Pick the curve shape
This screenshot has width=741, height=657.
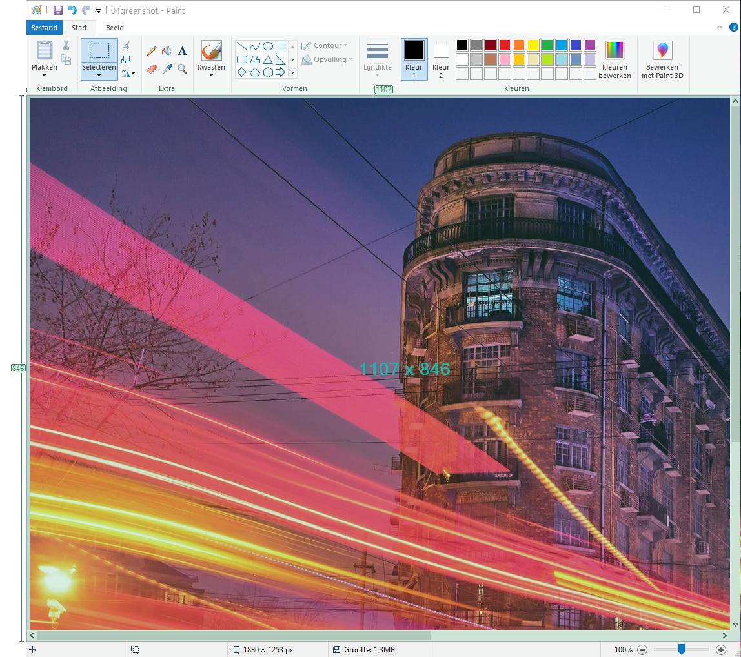(x=255, y=46)
